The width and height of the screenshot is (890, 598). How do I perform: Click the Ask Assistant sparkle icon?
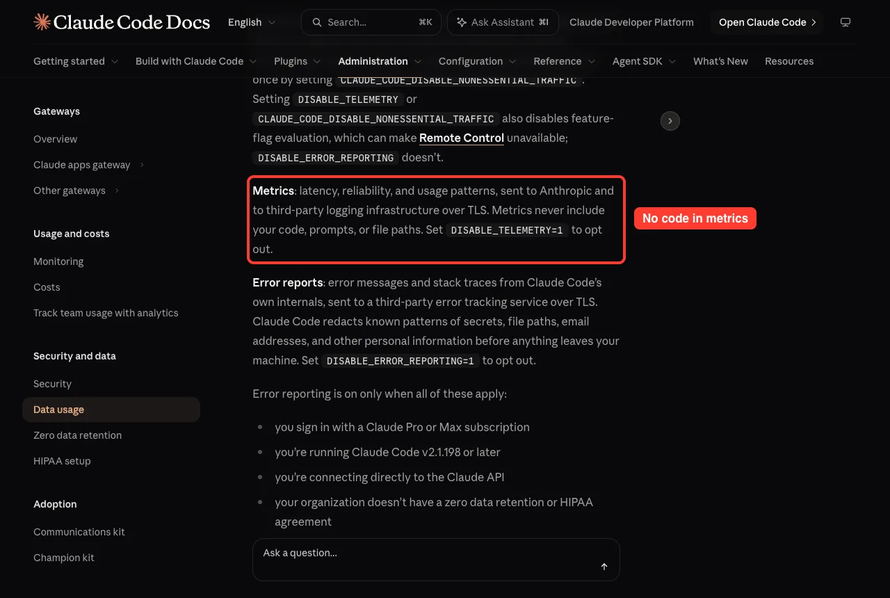462,22
